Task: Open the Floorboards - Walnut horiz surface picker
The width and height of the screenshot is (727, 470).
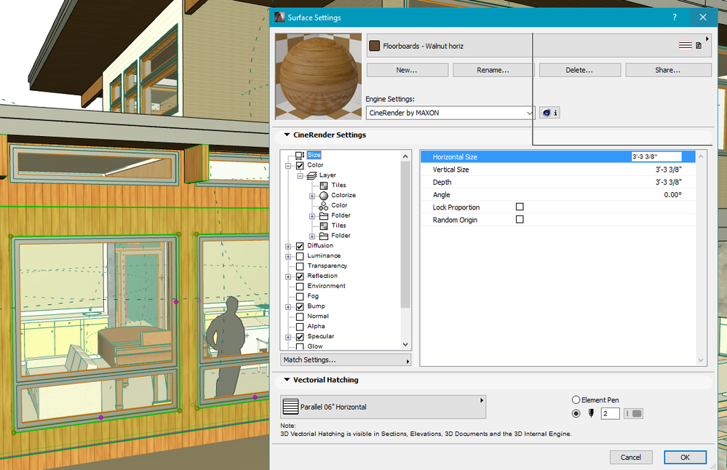Action: click(x=539, y=45)
